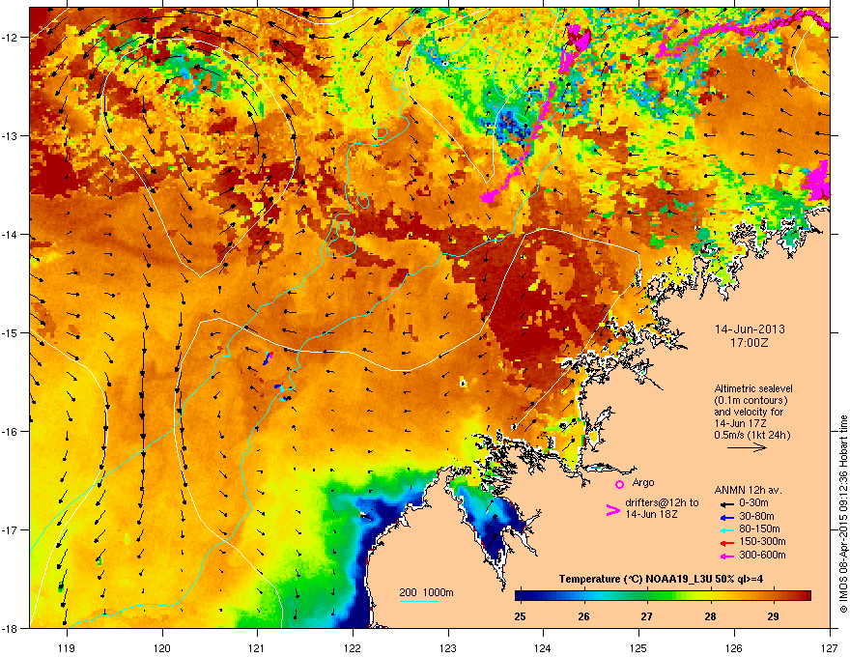Viewport: 850px width, 657px height.
Task: Click the '200 1000m' contour label text
Action: pos(426,592)
